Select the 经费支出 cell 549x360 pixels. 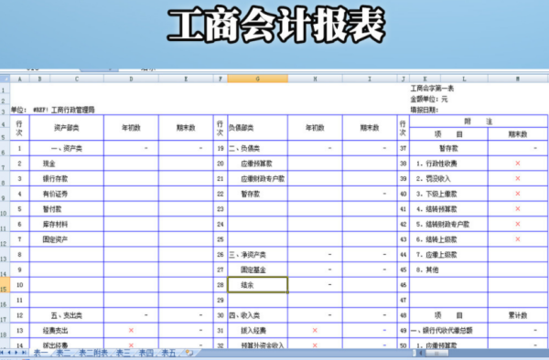pyautogui.click(x=67, y=330)
